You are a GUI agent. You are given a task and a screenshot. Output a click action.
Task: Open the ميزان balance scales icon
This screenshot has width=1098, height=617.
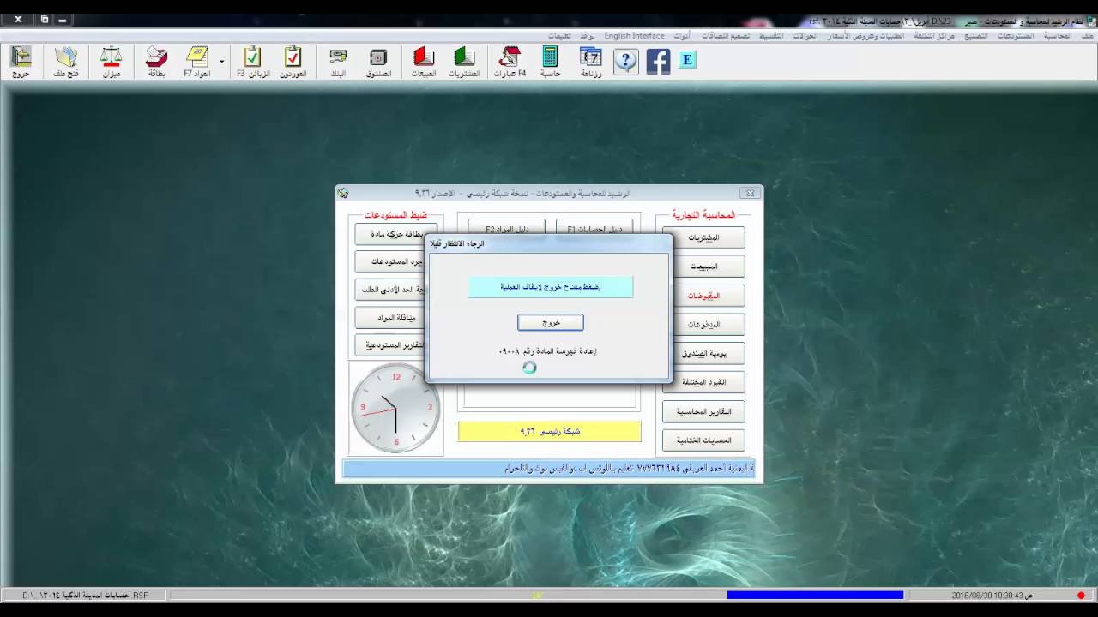coord(112,62)
